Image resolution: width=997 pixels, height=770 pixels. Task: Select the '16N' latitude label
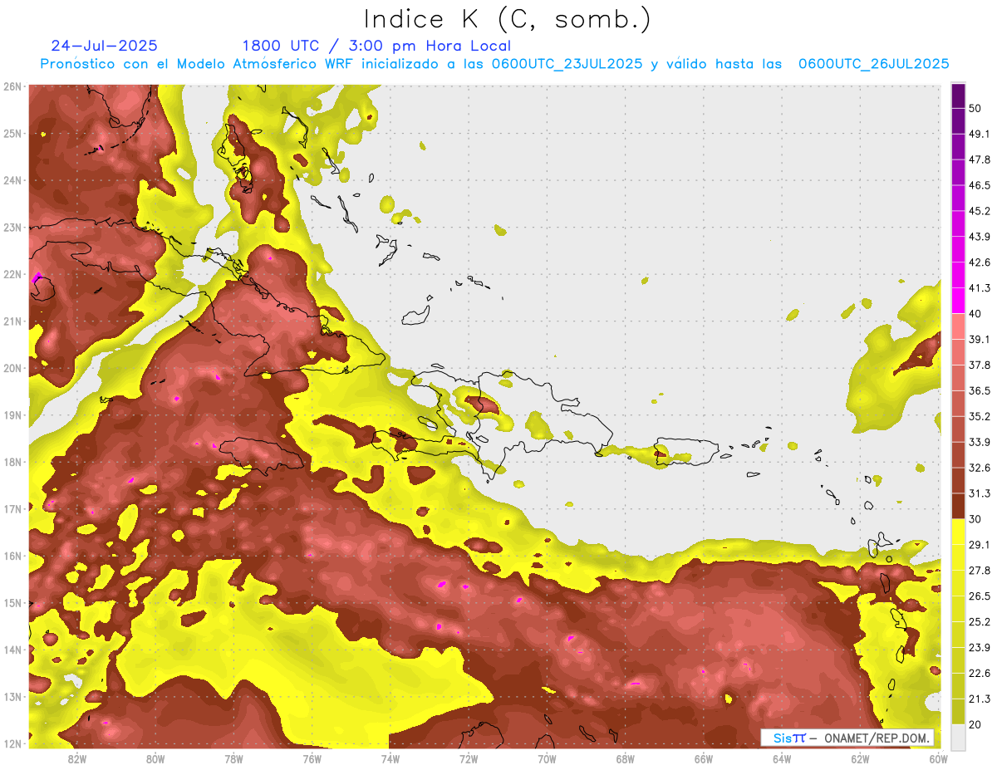pos(12,556)
